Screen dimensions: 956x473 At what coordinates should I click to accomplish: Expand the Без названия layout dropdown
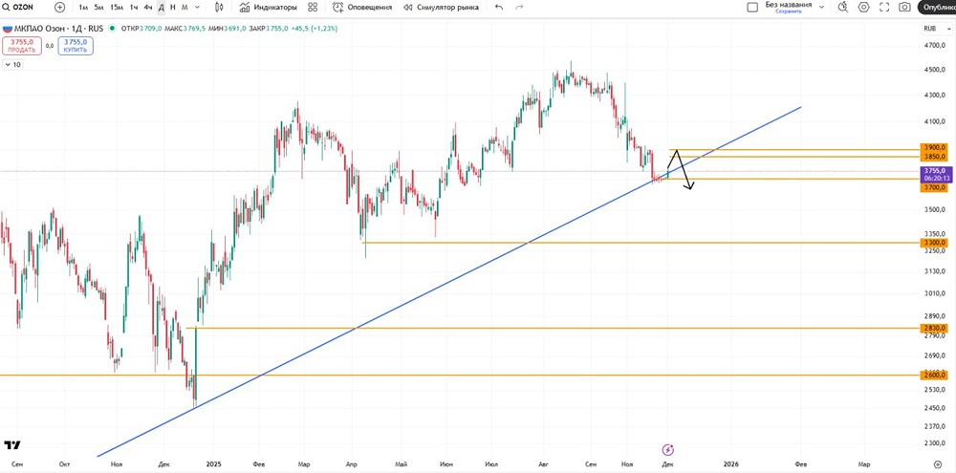point(821,7)
